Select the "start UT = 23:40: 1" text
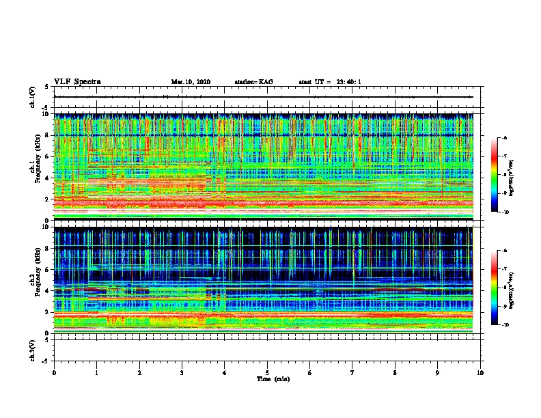The image size is (541, 418). click(330, 82)
